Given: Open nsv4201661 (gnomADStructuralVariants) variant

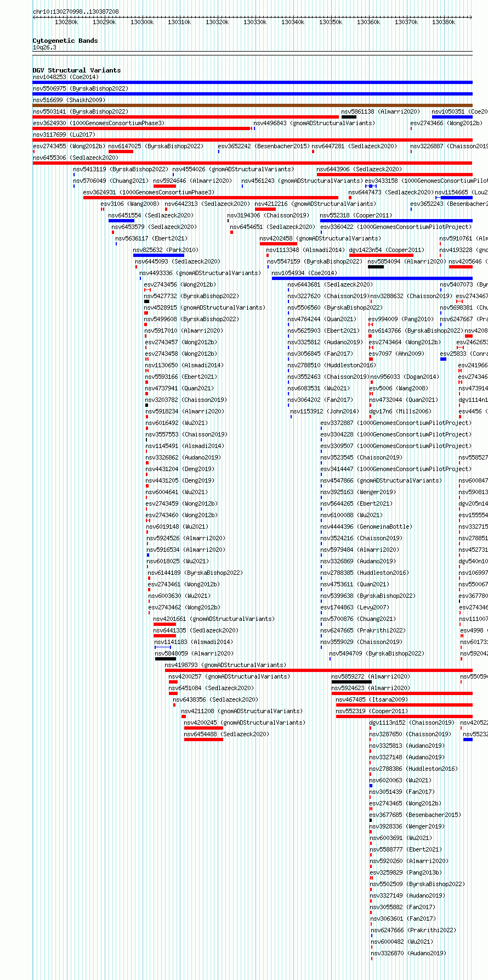Looking at the screenshot, I should [214, 619].
